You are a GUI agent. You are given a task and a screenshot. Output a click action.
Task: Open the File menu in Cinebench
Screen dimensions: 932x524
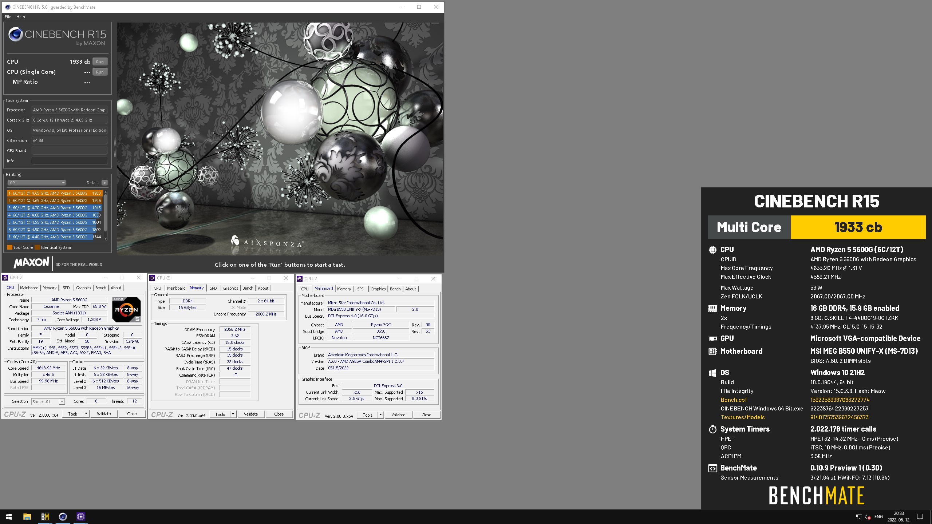pos(8,17)
